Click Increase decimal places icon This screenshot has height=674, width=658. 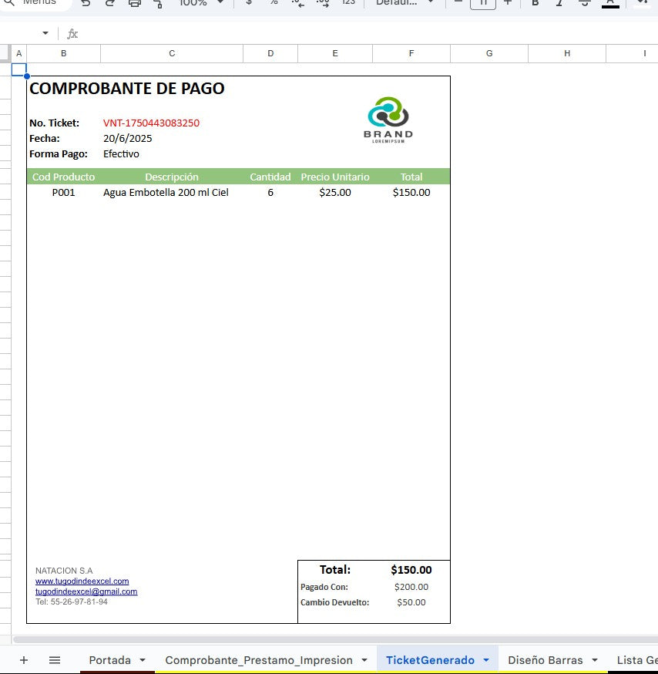click(x=323, y=3)
